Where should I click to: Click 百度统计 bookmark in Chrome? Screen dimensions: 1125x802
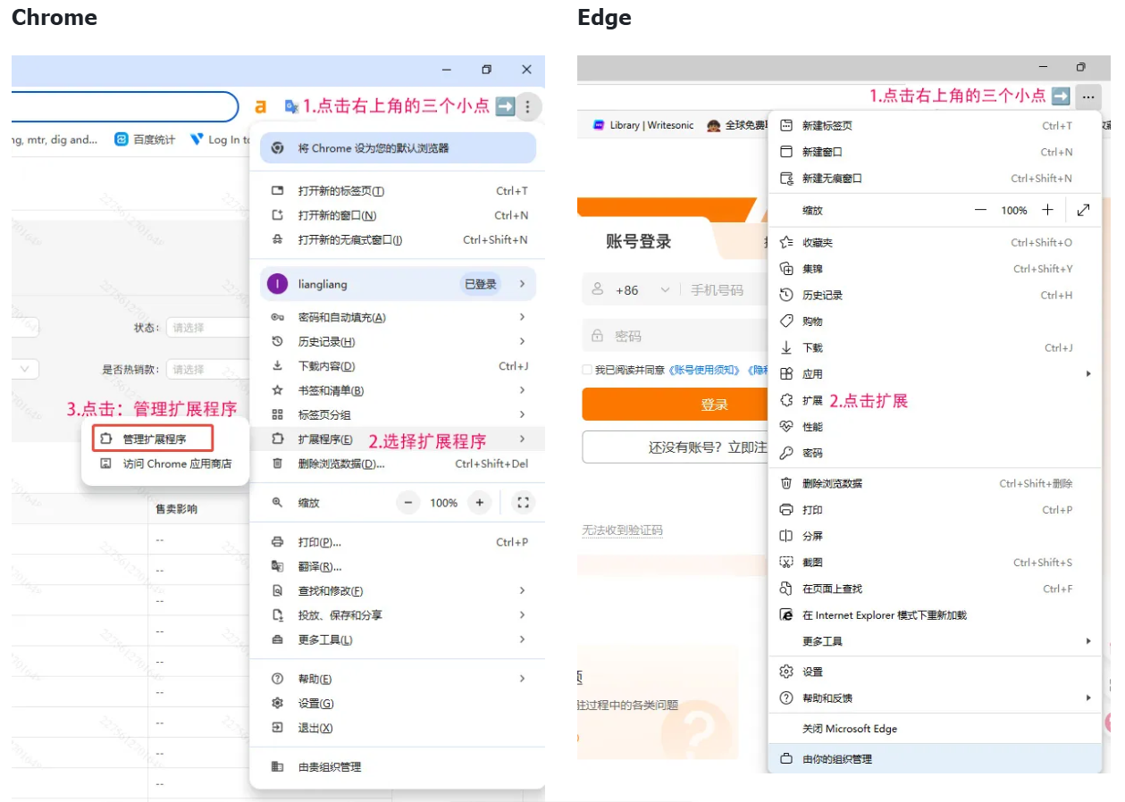[145, 139]
